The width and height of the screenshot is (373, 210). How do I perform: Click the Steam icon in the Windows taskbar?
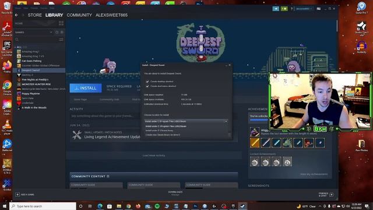coord(242,206)
